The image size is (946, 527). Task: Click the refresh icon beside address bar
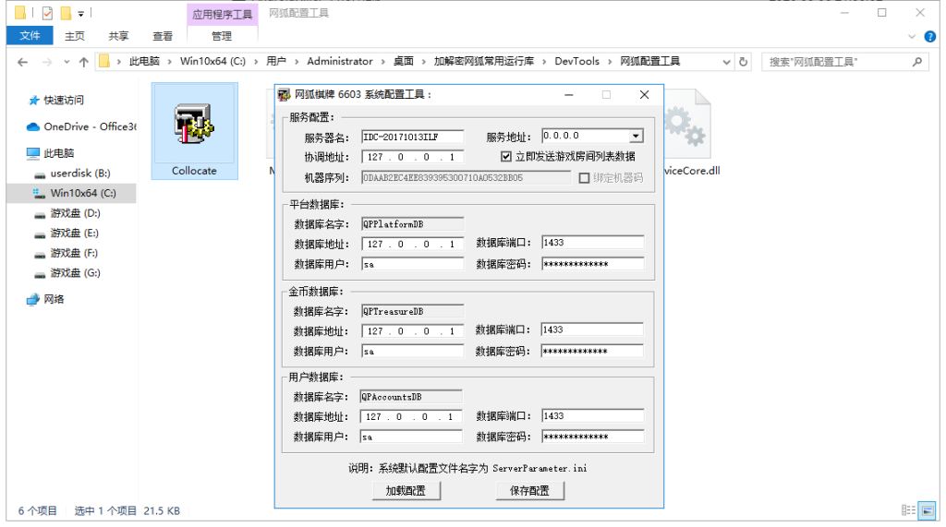click(x=744, y=62)
